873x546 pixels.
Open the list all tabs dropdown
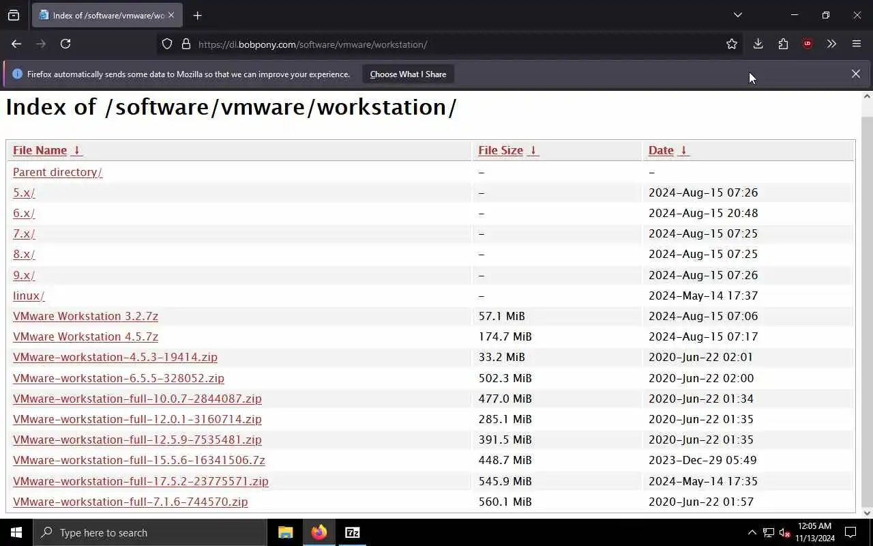pos(737,15)
